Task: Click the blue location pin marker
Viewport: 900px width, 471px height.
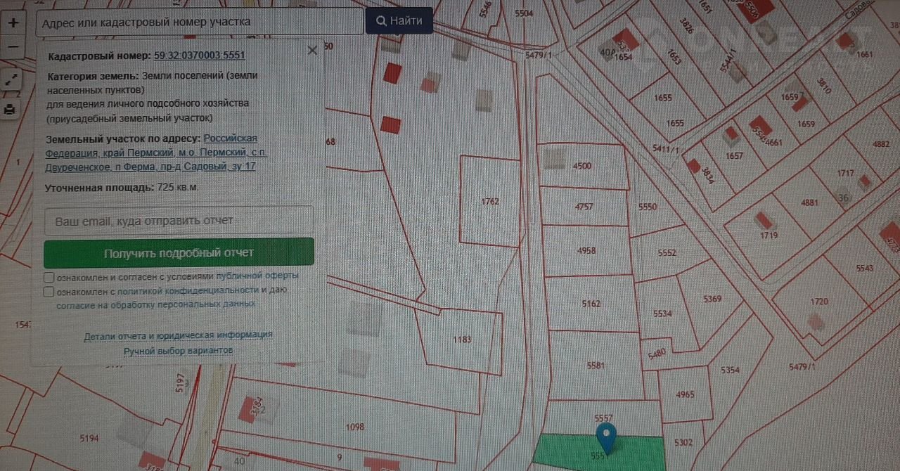Action: point(605,436)
